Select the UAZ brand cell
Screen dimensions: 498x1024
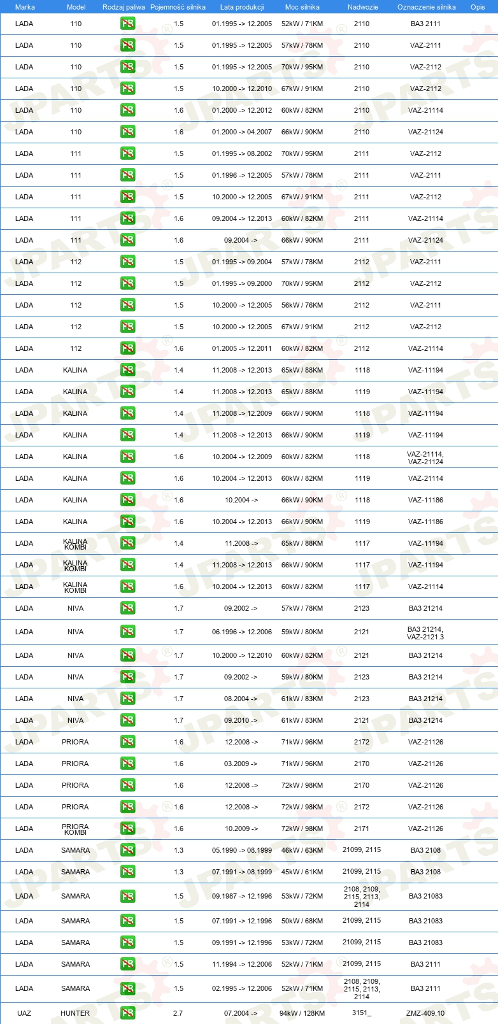(x=24, y=1013)
